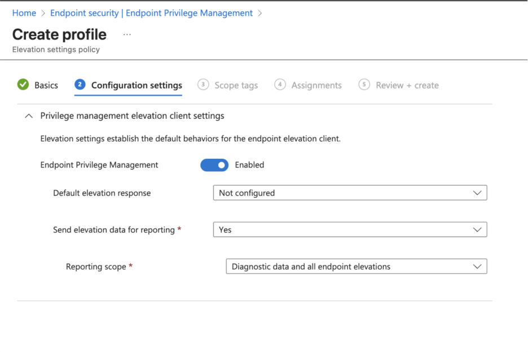Viewport: 528px width, 352px height.
Task: Jump to the Review + create tab
Action: [407, 86]
